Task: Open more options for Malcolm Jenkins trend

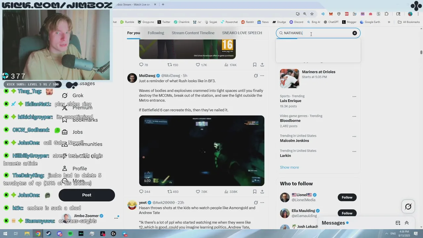Action: [354, 137]
